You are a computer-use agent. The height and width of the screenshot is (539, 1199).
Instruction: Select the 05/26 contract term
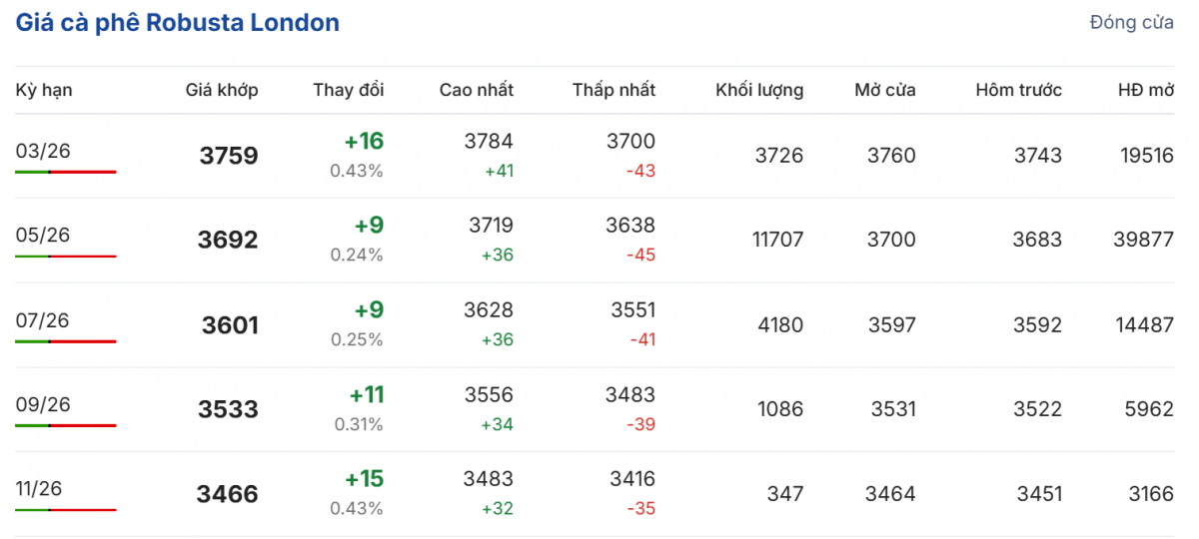43,235
